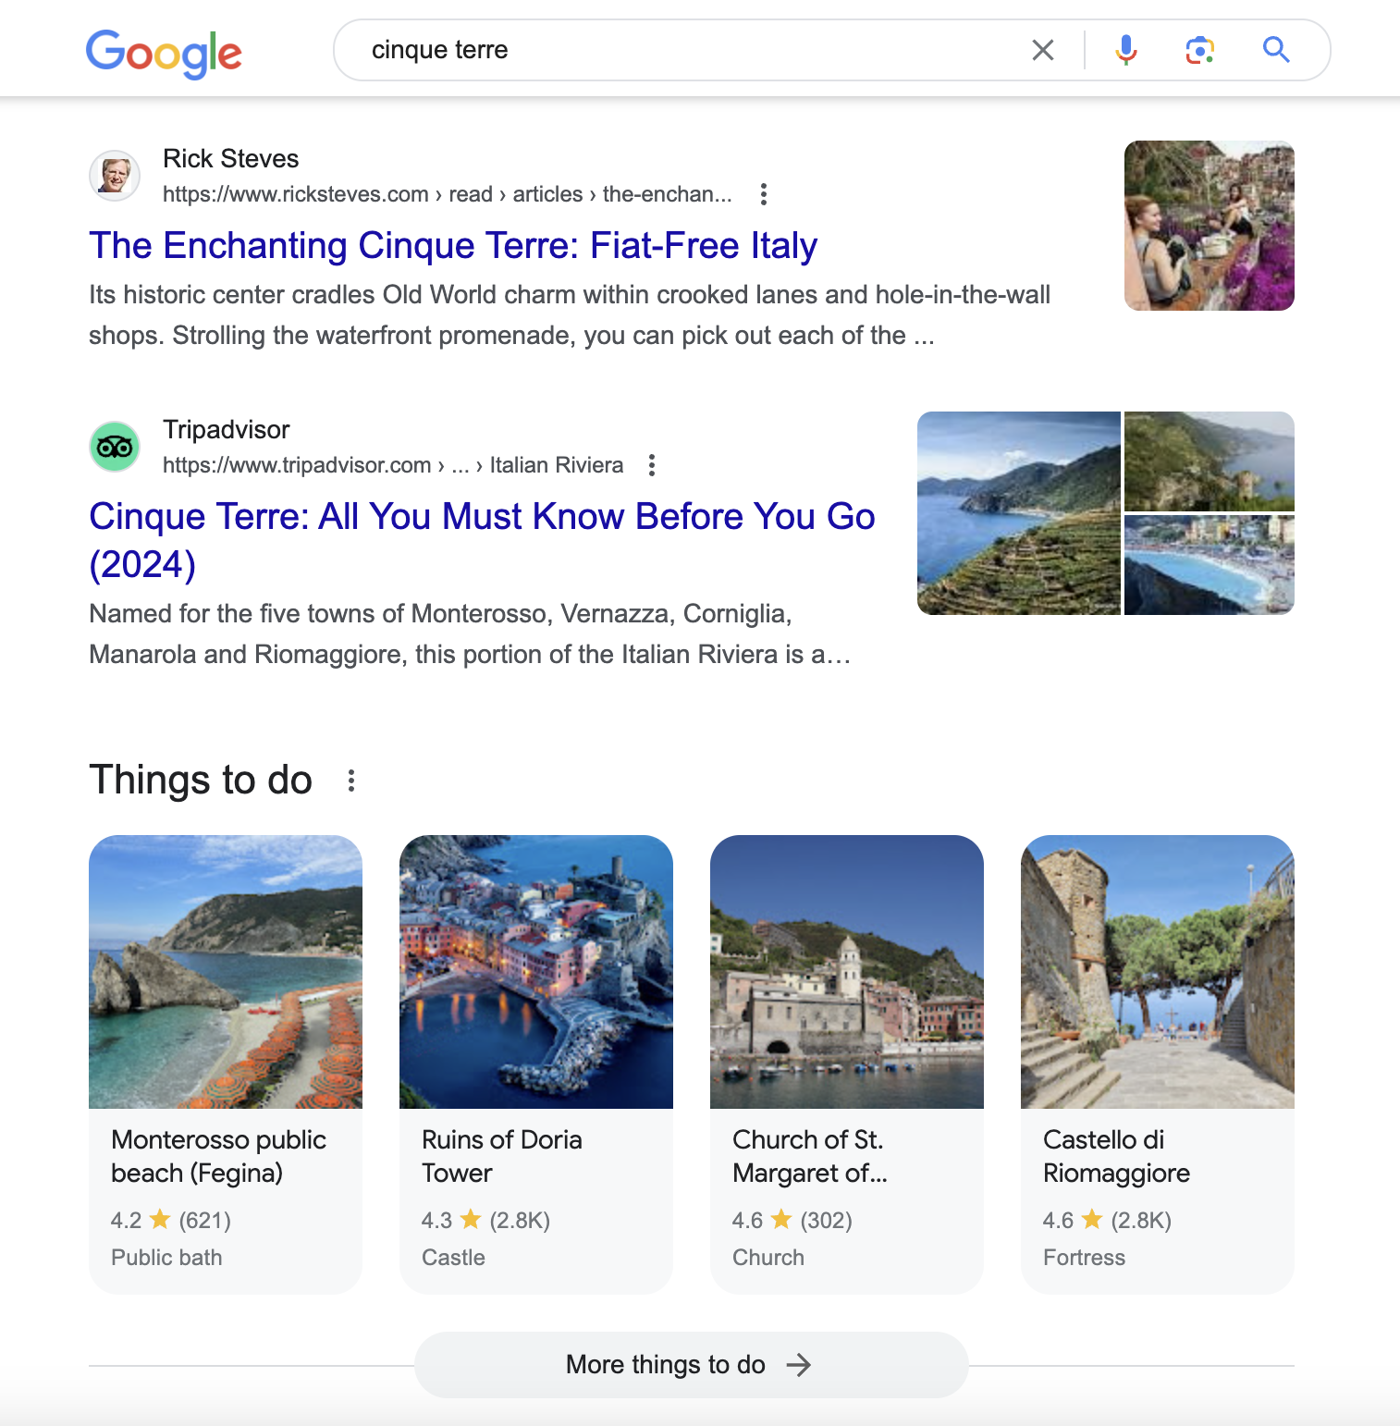The height and width of the screenshot is (1426, 1400).
Task: Click the Tripadvisor favicon
Action: click(x=115, y=446)
